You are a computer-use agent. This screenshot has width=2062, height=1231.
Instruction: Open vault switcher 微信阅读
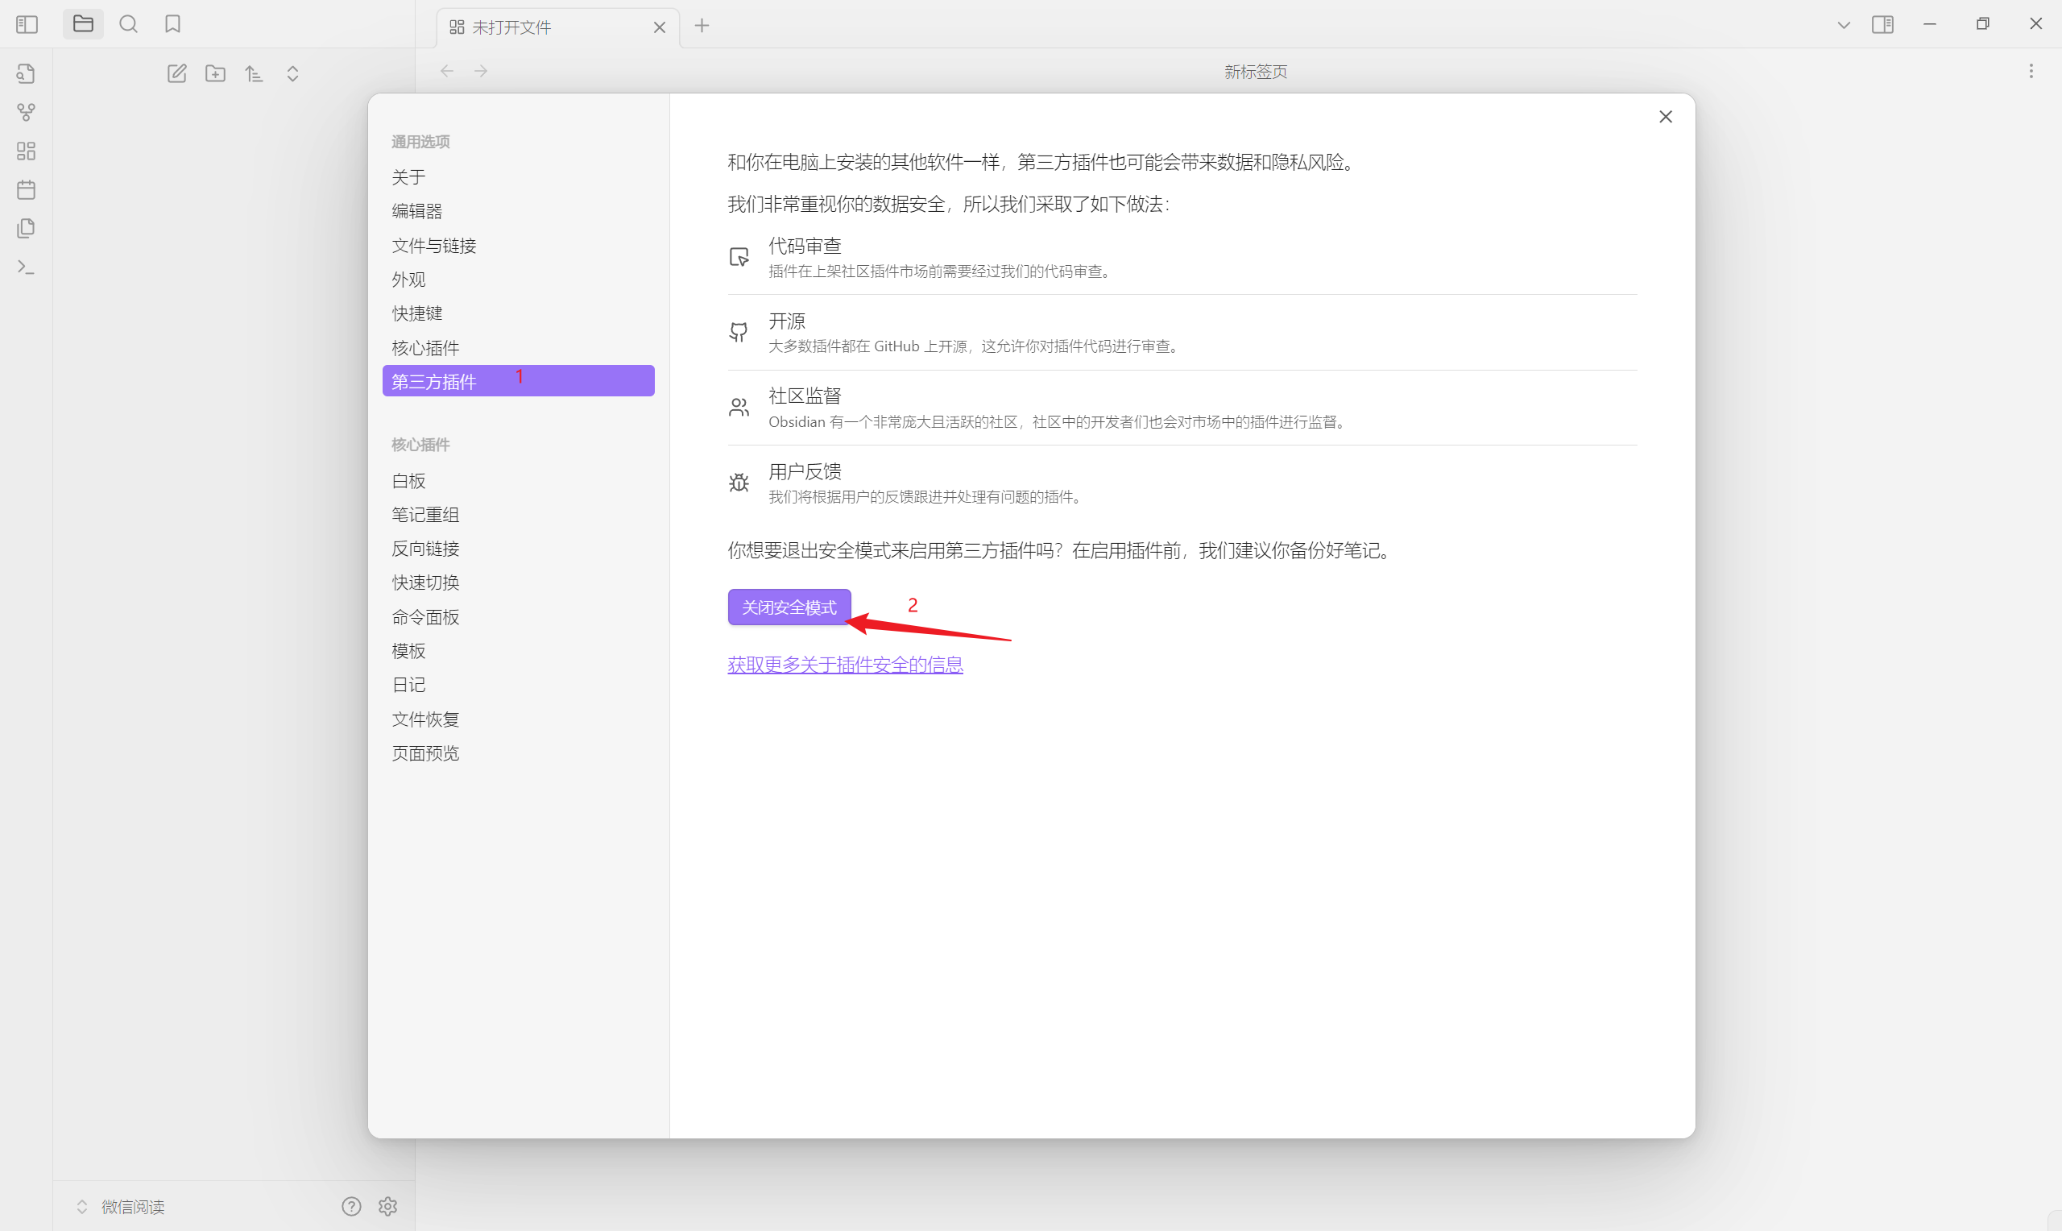[133, 1206]
